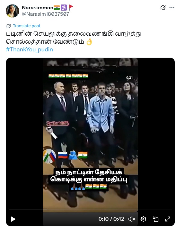This screenshot has width=177, height=228.
Task: Open Narasimman profile avatar
Action: (x=12, y=11)
